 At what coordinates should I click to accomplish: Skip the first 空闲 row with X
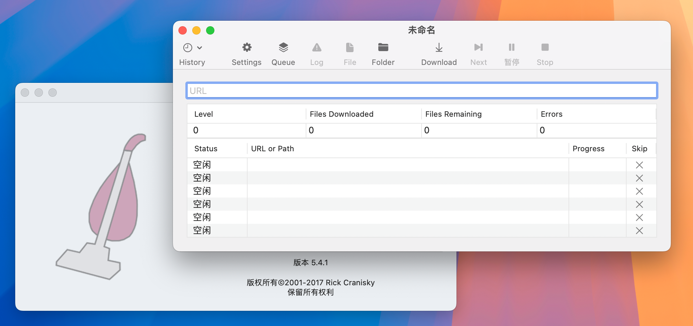click(x=639, y=165)
